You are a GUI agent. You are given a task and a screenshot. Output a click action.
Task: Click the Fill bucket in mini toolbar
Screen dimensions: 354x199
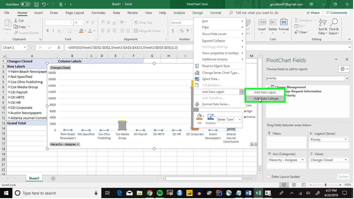(199, 117)
